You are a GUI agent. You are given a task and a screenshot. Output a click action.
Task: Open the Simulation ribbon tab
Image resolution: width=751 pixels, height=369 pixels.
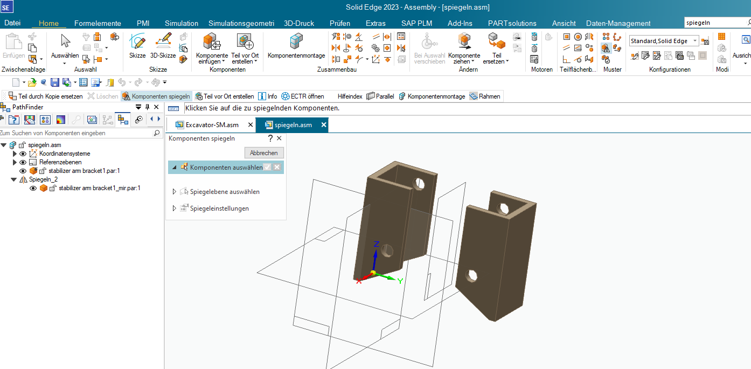[x=182, y=23]
